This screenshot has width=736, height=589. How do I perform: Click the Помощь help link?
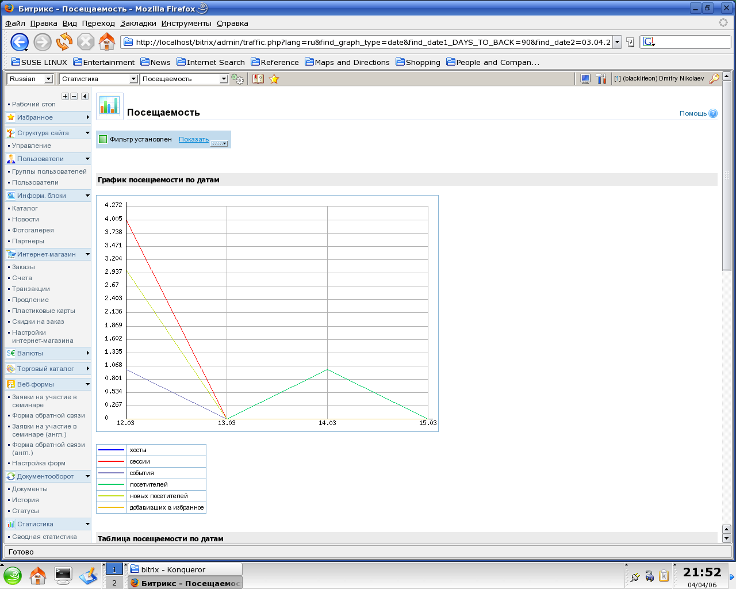click(693, 113)
